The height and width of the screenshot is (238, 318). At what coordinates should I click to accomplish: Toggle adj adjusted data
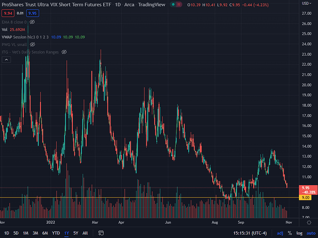280,233
